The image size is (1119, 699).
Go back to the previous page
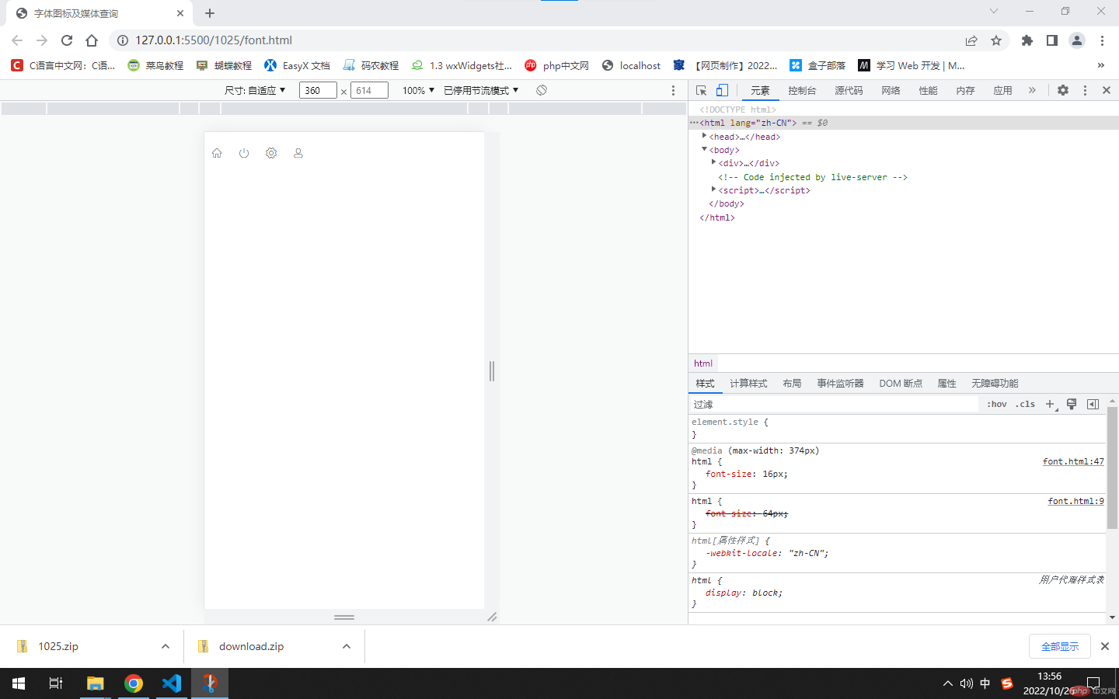tap(17, 40)
